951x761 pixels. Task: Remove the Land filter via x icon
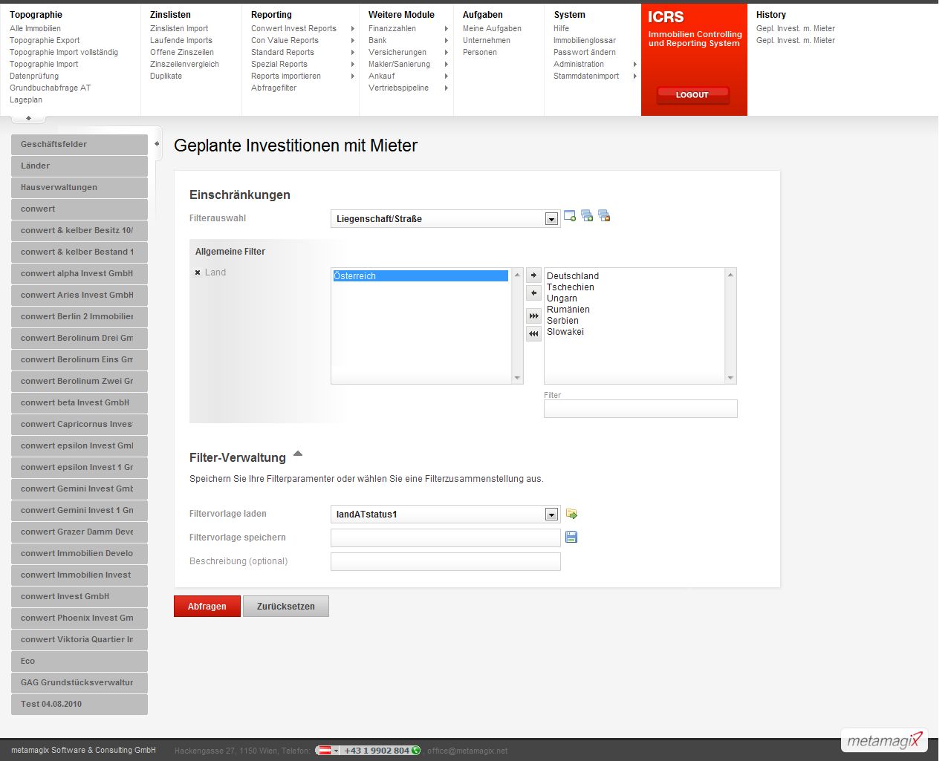(198, 272)
